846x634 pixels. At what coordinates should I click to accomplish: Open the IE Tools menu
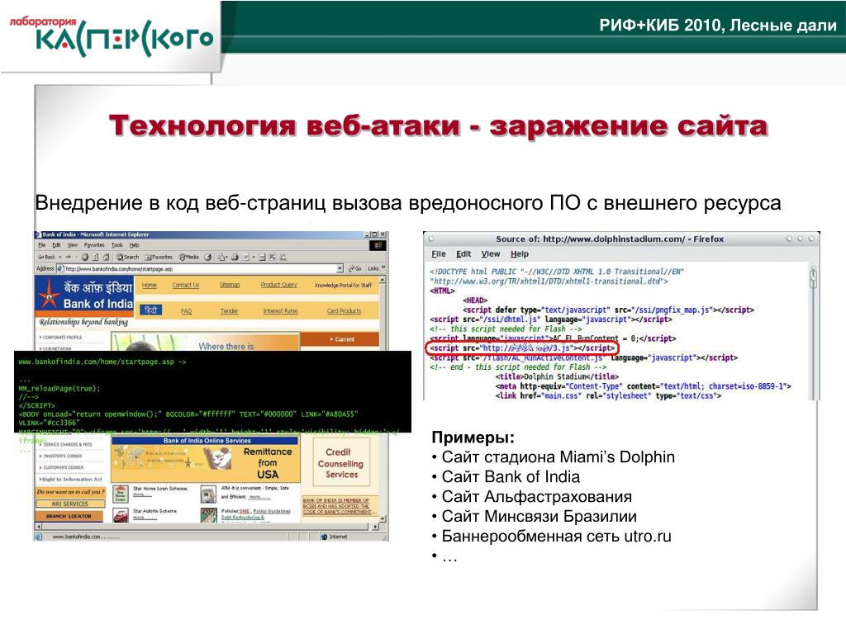(117, 244)
